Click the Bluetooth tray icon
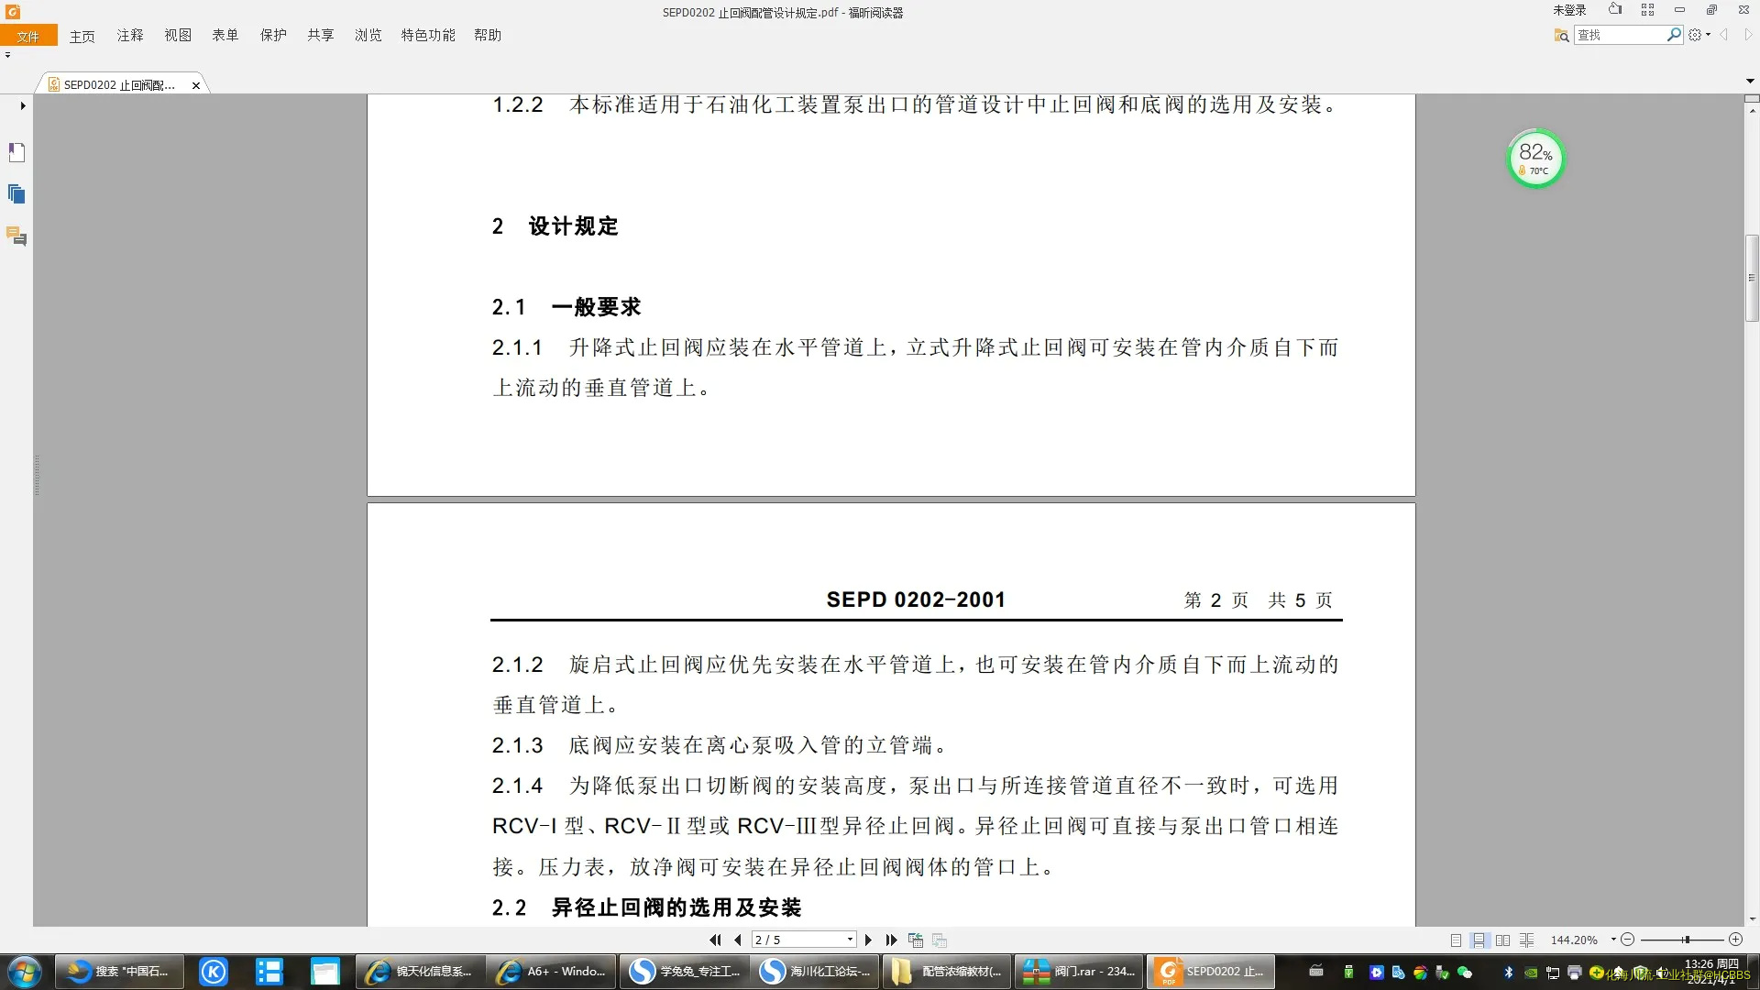This screenshot has height=990, width=1760. click(x=1509, y=973)
